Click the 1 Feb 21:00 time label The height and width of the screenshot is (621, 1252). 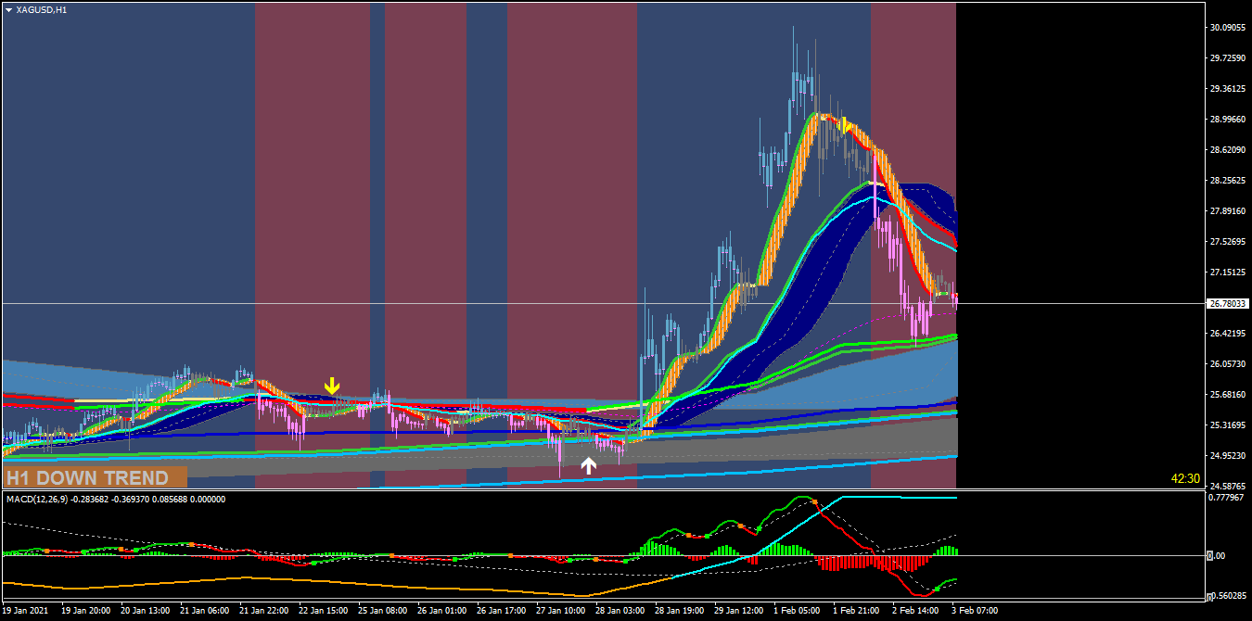857,611
